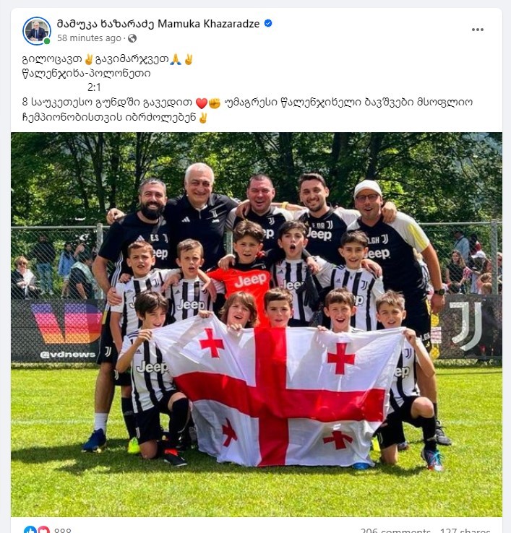
Task: Click the blue verified badge
Action: [268, 23]
